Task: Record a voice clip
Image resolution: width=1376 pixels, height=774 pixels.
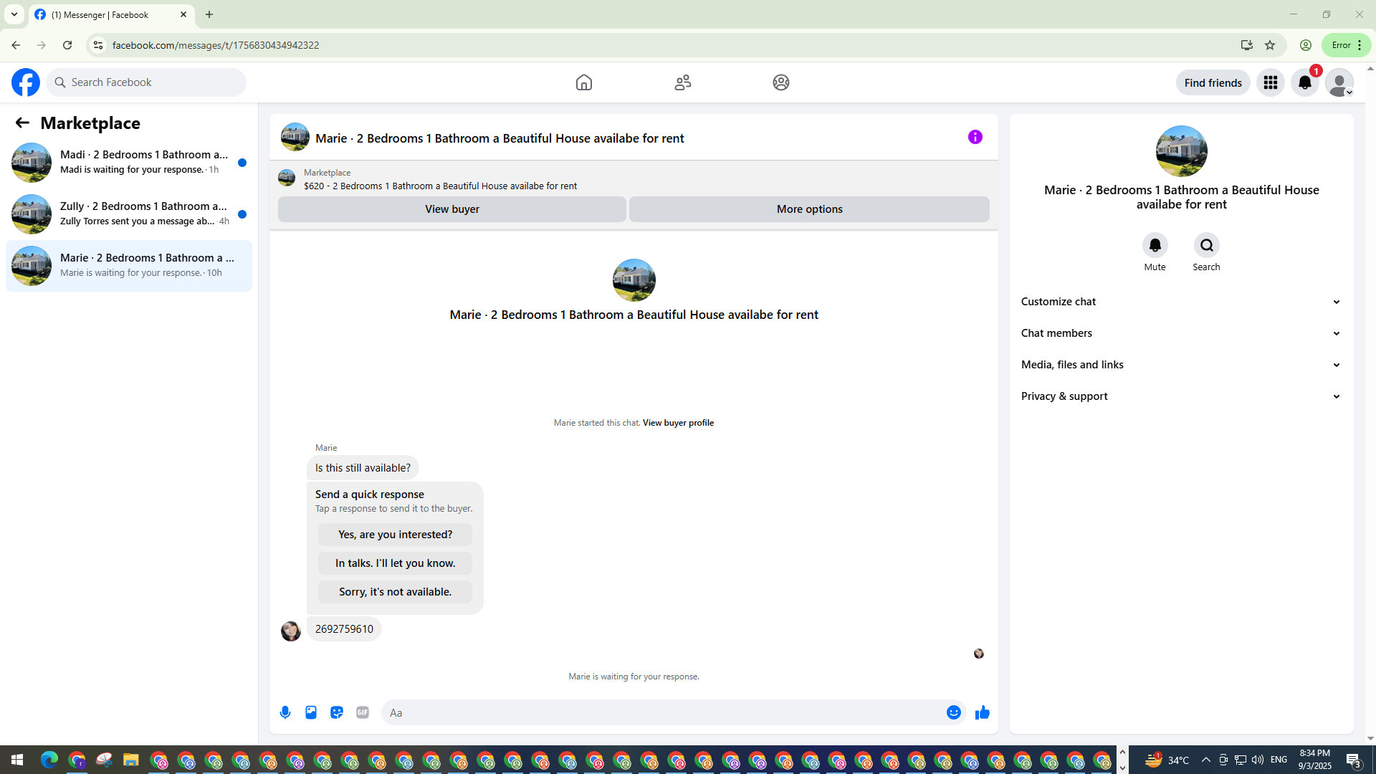Action: point(285,712)
